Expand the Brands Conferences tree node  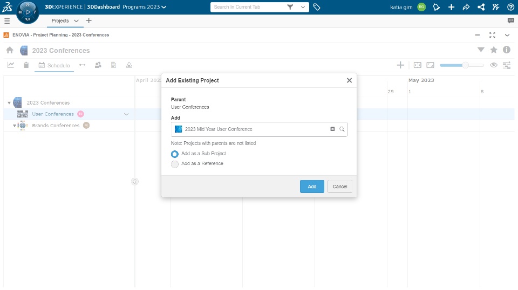[15, 126]
